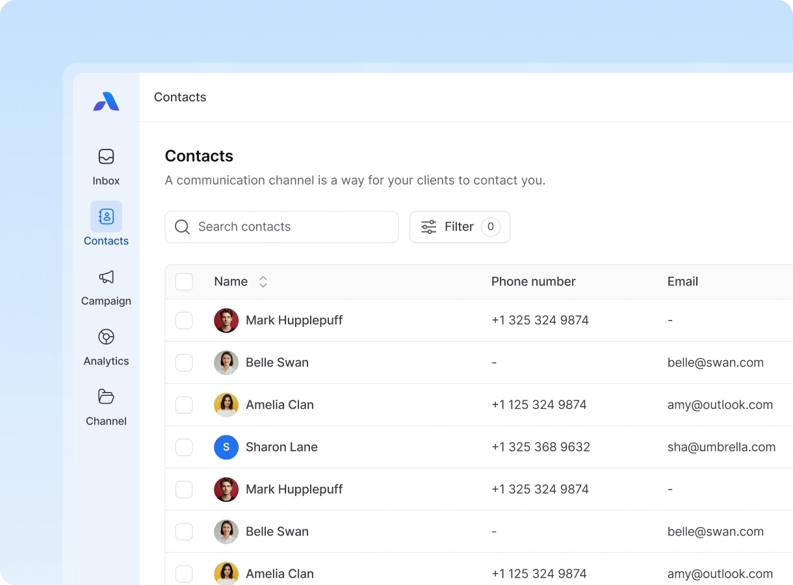Click the magnifier icon in search box

[x=183, y=227]
